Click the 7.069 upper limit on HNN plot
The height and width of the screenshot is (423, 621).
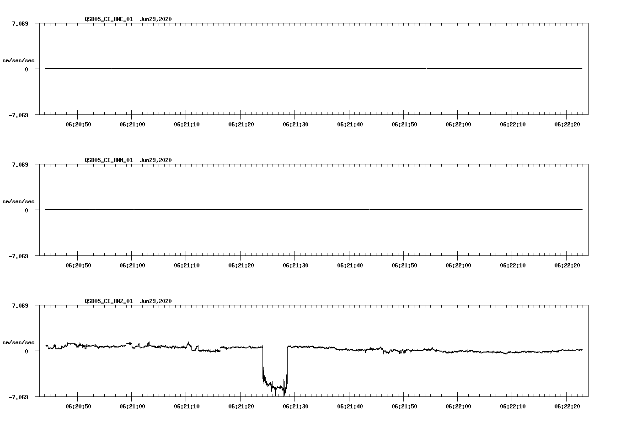point(21,164)
